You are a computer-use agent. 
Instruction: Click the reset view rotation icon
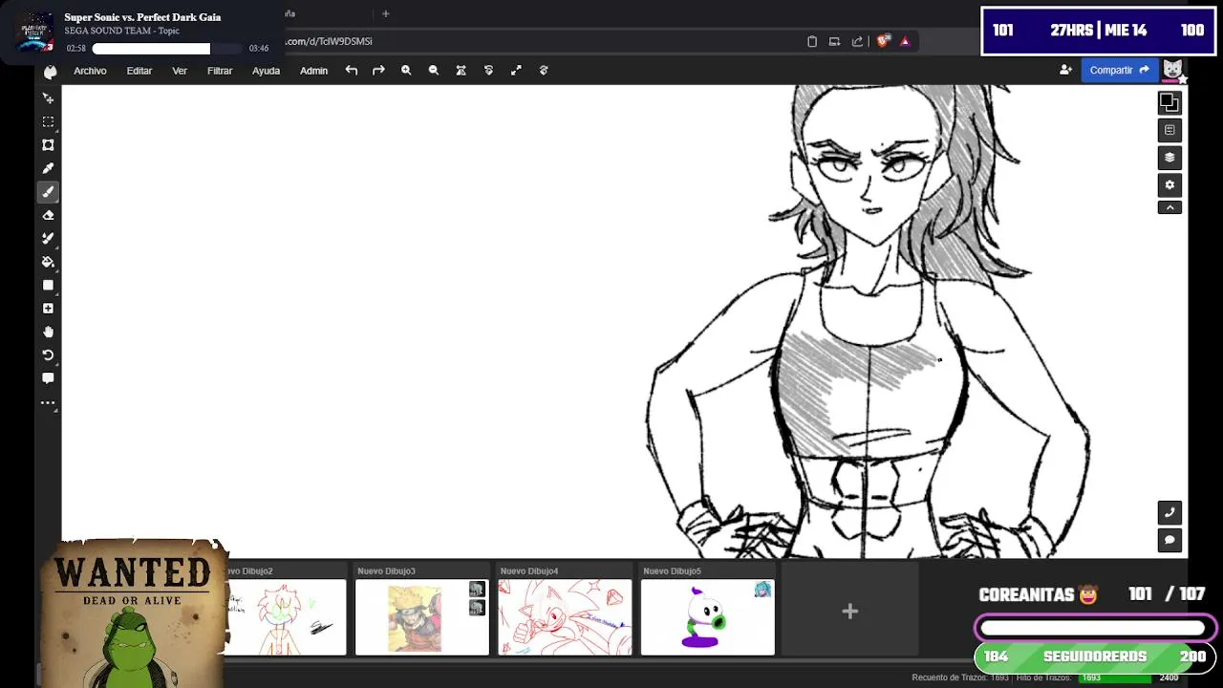[488, 70]
